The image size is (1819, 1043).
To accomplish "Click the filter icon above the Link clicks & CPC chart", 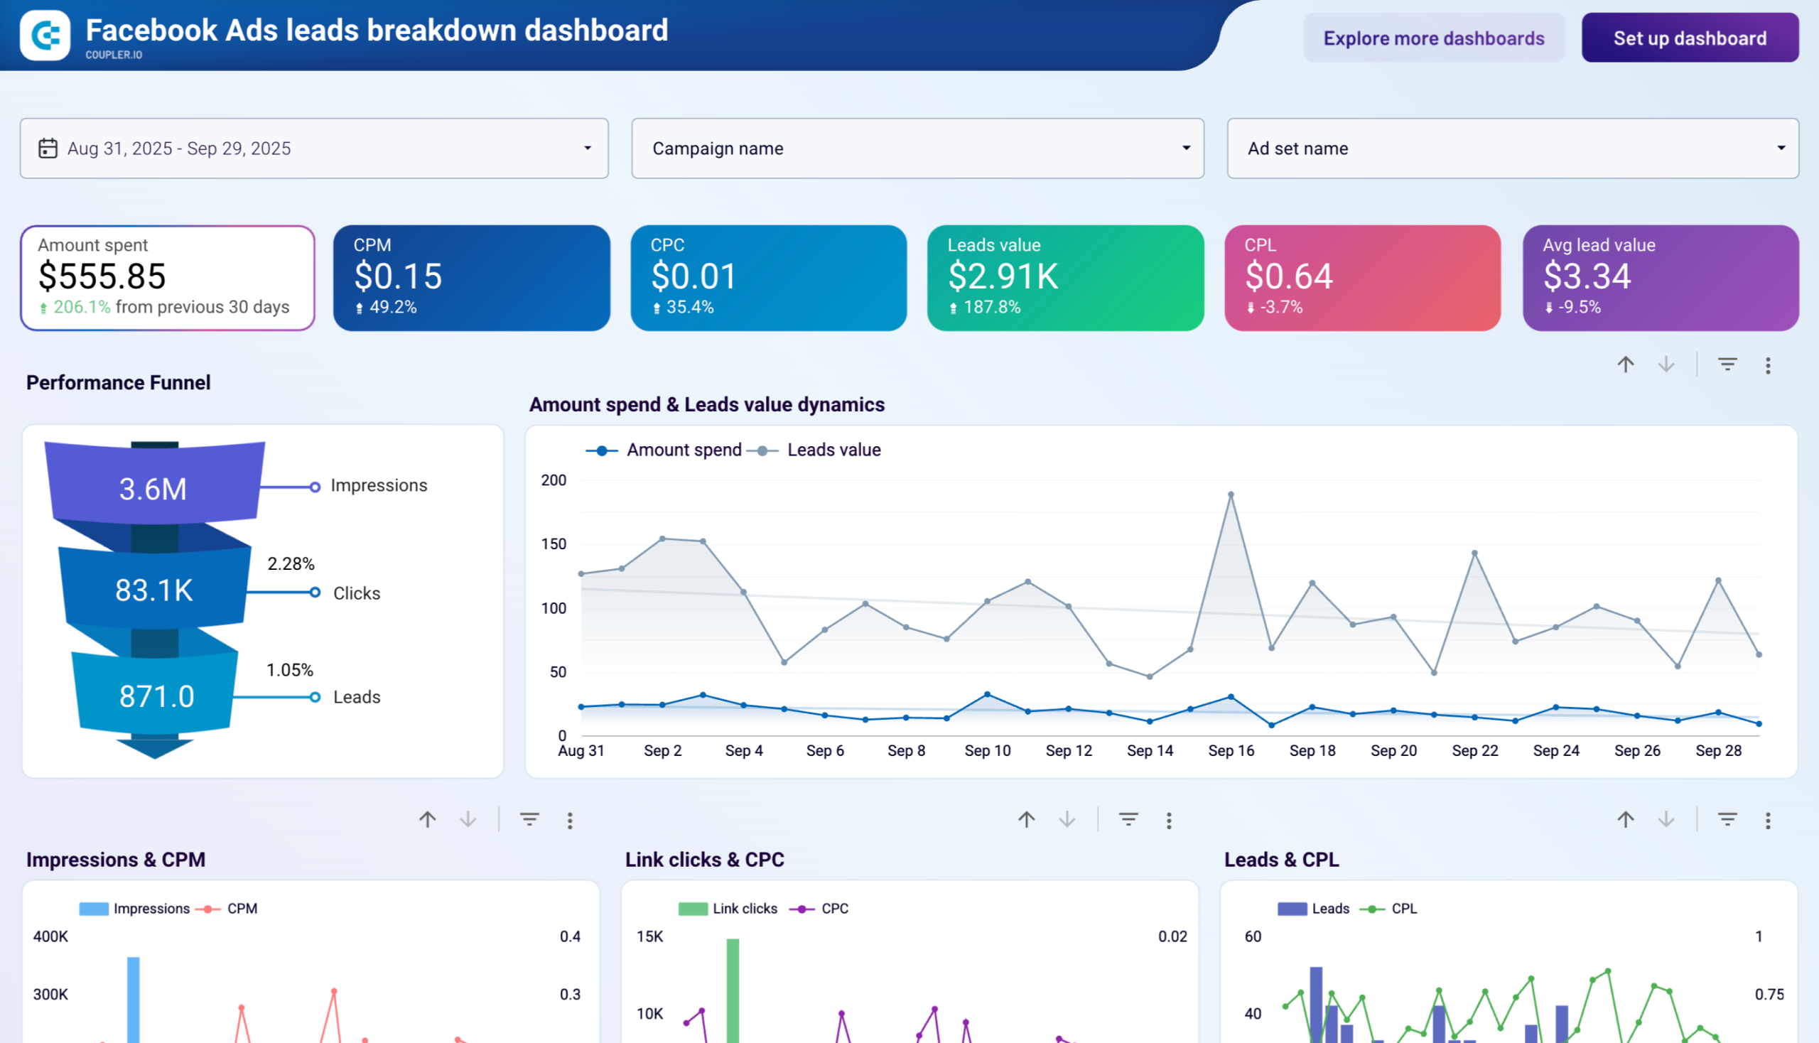I will (1128, 818).
